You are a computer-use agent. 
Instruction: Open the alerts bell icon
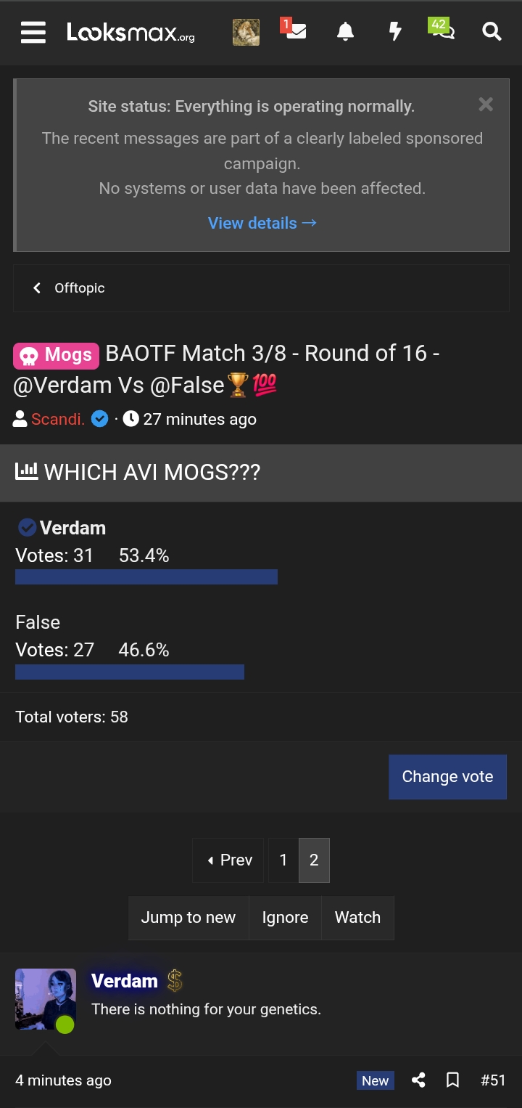click(345, 32)
